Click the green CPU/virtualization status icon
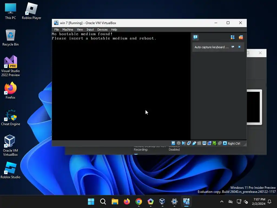Screen dimensions: 277x208 tap(215, 143)
